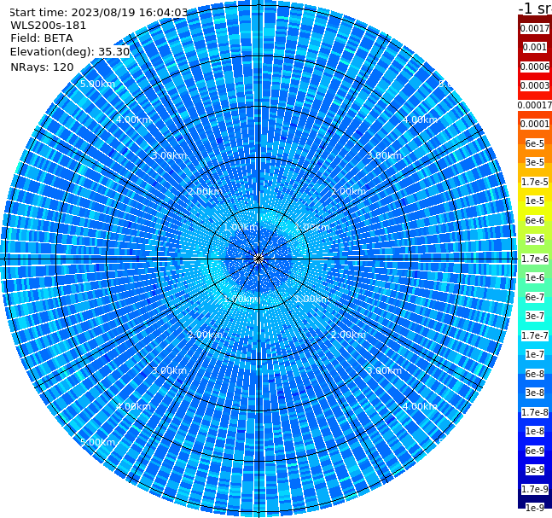
Task: Click the 0.0001 colorbar value
Action: (x=535, y=124)
